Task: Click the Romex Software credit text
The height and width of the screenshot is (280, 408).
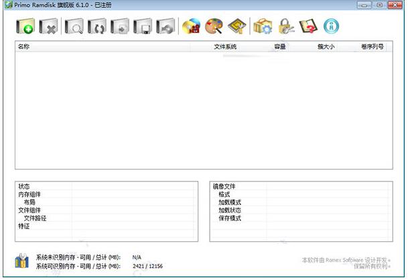Action: pos(346,260)
